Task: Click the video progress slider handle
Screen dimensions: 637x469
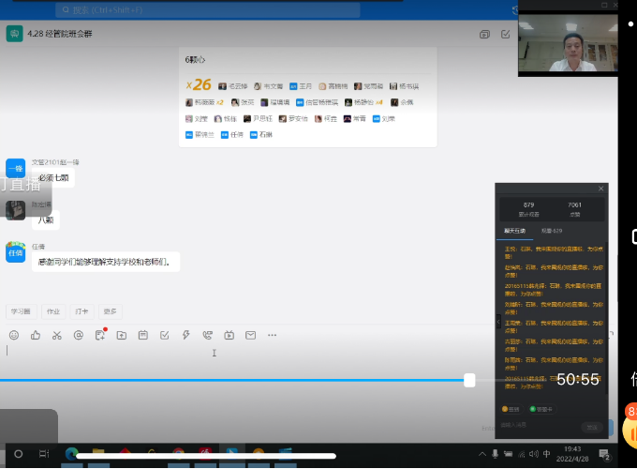Action: tap(469, 380)
